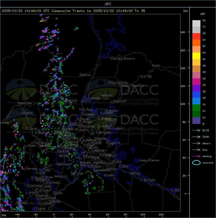Screen dimensions: 216x218
Task: Pick the slate purple 5-10 dBZ color band
Action: [x=196, y=121]
